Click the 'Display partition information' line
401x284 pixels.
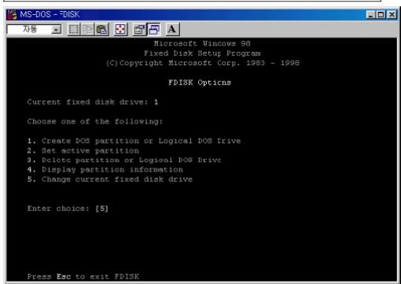tap(105, 169)
